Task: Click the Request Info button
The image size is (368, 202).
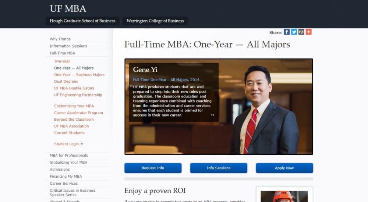Action: 153,168
